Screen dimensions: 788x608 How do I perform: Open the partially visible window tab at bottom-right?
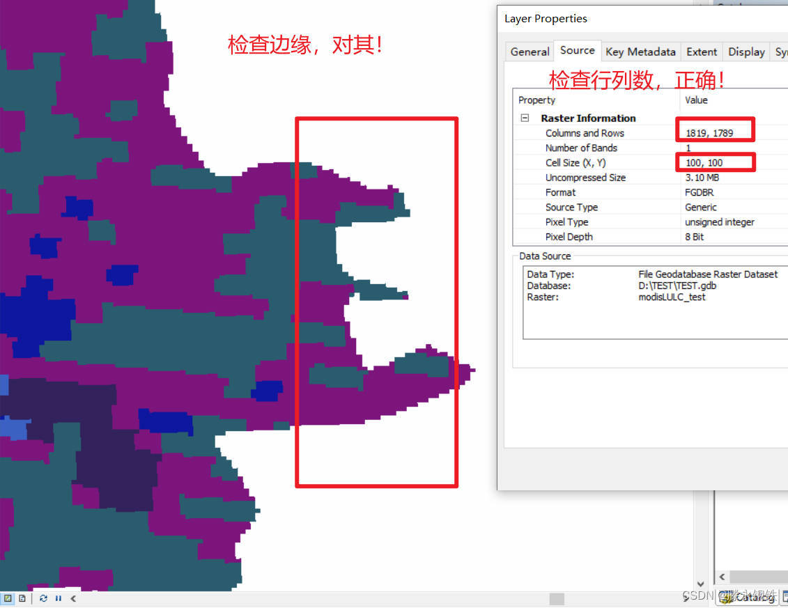[x=785, y=597]
